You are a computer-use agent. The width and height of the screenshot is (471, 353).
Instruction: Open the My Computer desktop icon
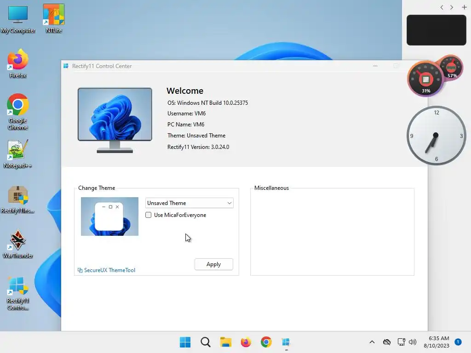click(x=18, y=18)
